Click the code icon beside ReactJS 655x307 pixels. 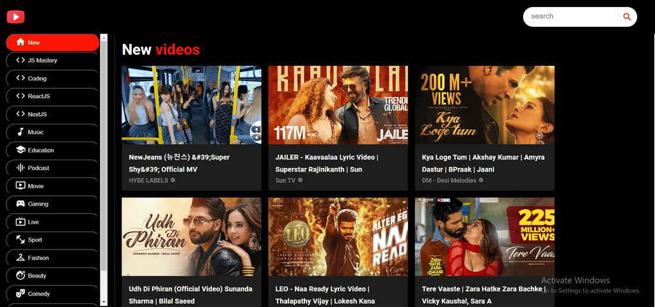(x=20, y=96)
